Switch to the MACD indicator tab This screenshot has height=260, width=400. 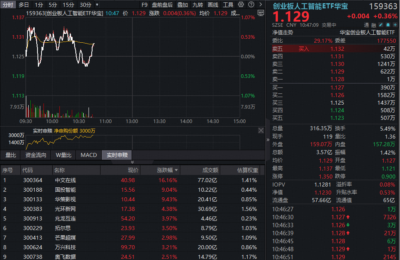click(89, 155)
